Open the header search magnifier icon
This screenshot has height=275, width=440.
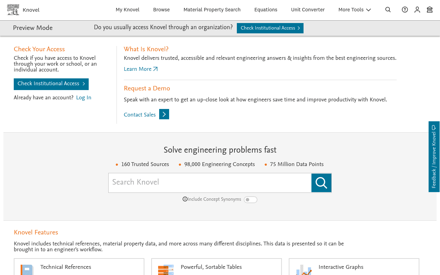[388, 10]
